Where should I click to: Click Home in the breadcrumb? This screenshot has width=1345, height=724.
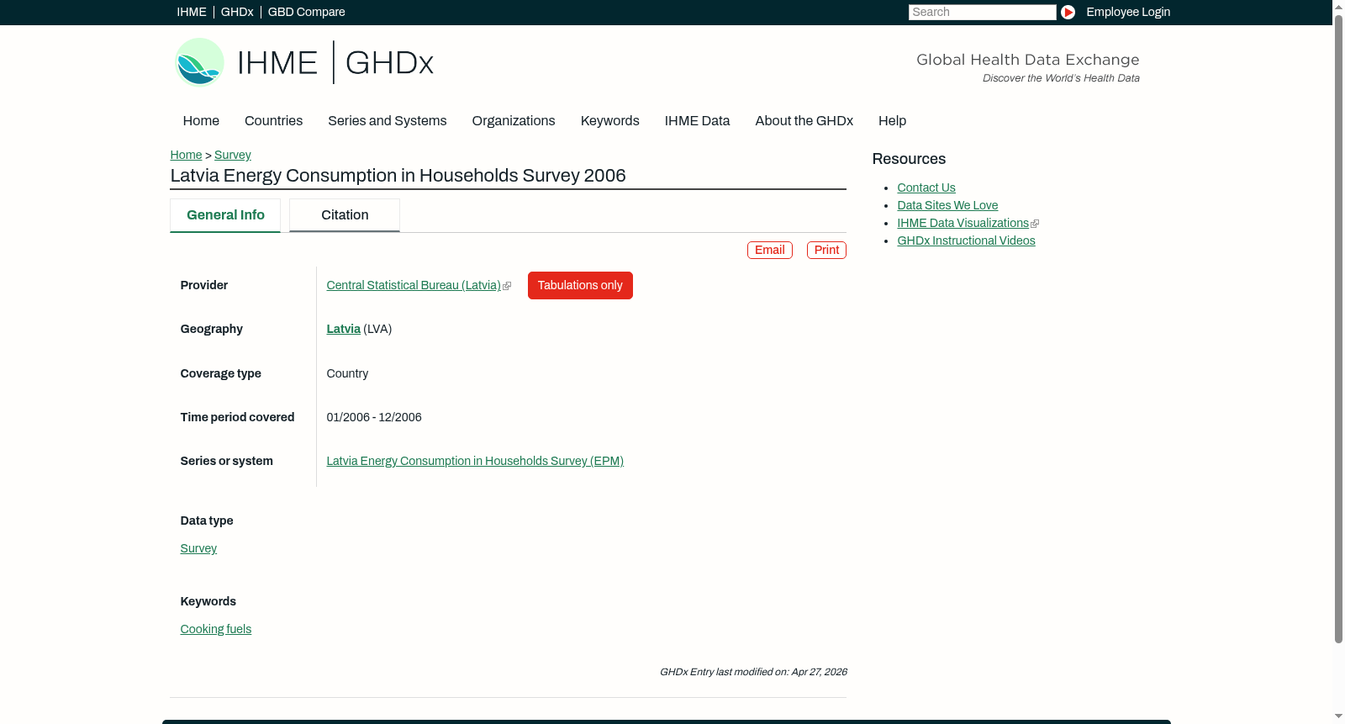[186, 155]
